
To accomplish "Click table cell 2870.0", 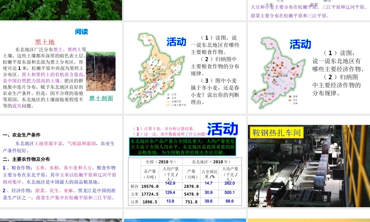I will (x=191, y=186).
